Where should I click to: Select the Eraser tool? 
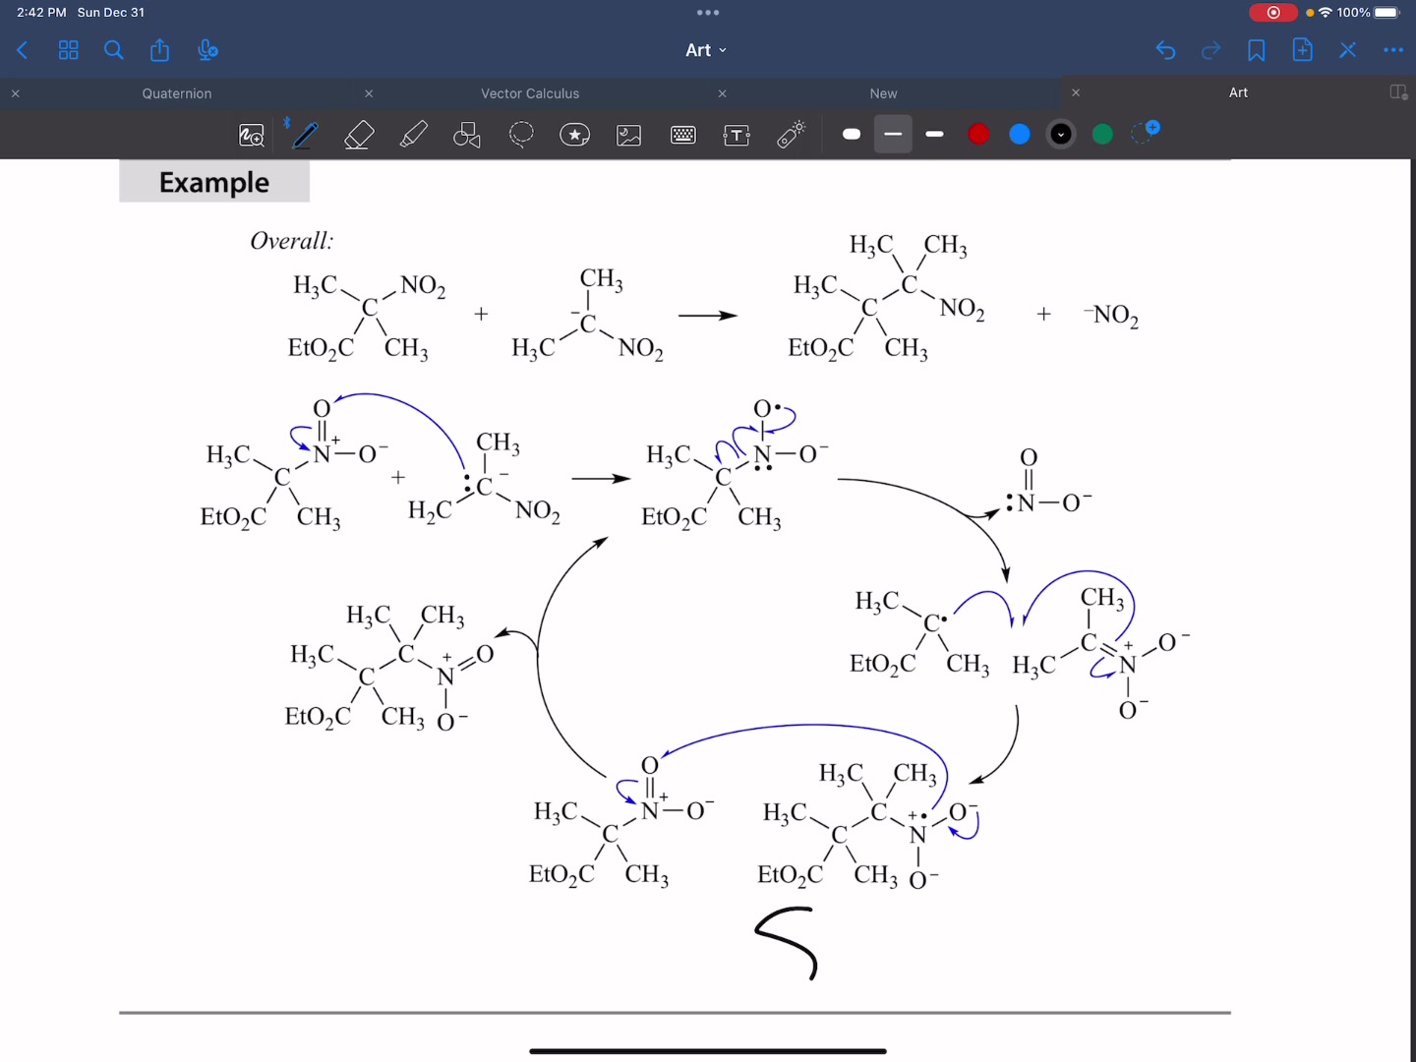359,135
